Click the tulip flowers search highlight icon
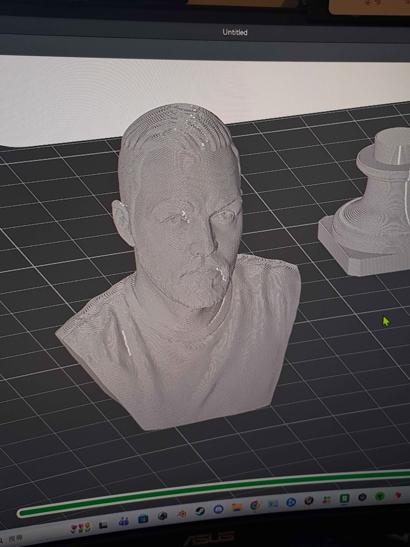Viewport: 410px width, 547px height. [x=81, y=528]
